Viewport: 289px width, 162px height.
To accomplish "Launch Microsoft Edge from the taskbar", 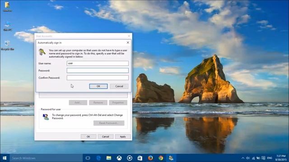I will tap(98, 158).
